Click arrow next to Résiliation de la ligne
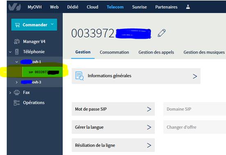Viewport: 226px width, 155px height. [149, 145]
